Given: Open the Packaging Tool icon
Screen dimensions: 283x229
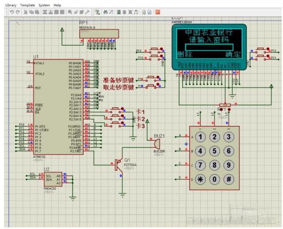Looking at the screenshot, I should tap(82, 12).
